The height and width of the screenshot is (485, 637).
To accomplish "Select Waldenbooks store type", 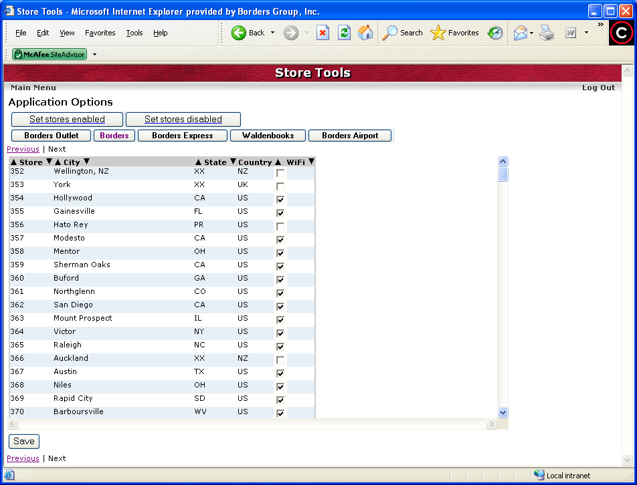I will (x=268, y=136).
